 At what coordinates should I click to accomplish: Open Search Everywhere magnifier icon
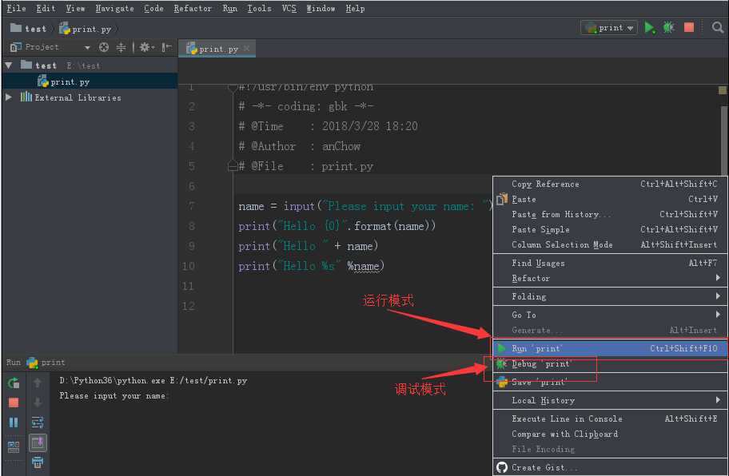click(x=717, y=28)
